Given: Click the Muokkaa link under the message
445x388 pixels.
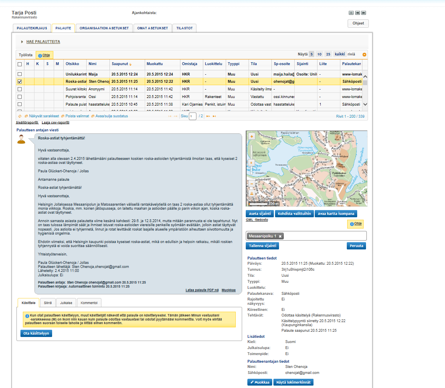Looking at the screenshot, I should point(229,290).
